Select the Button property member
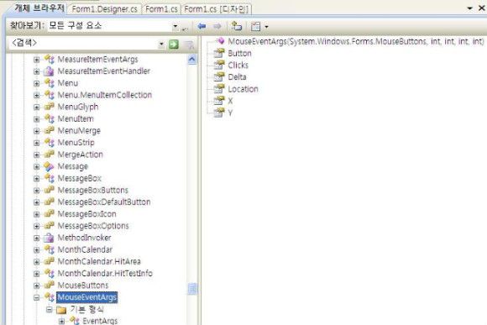 pos(239,54)
